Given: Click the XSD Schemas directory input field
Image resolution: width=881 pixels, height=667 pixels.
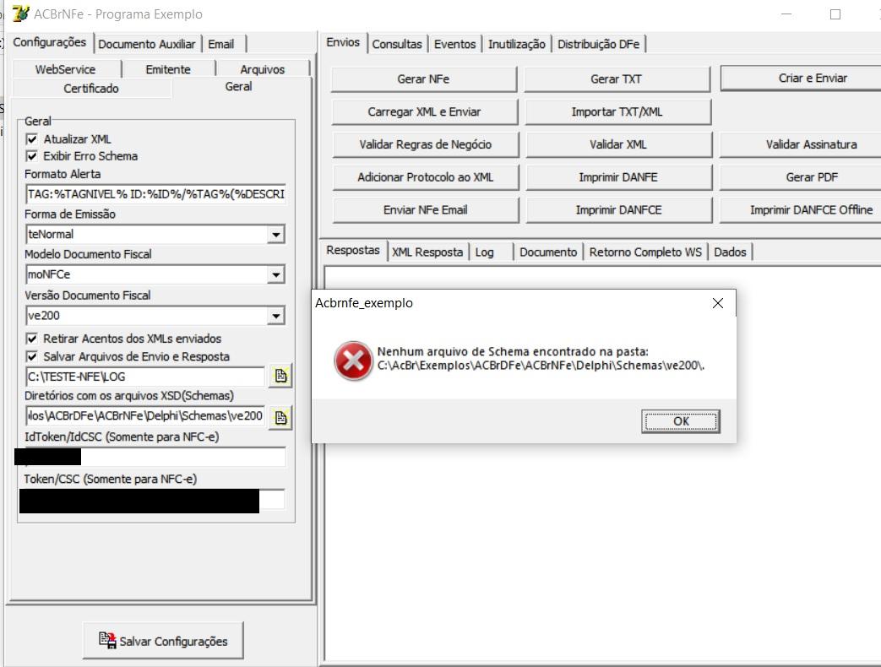Looking at the screenshot, I should click(x=144, y=416).
